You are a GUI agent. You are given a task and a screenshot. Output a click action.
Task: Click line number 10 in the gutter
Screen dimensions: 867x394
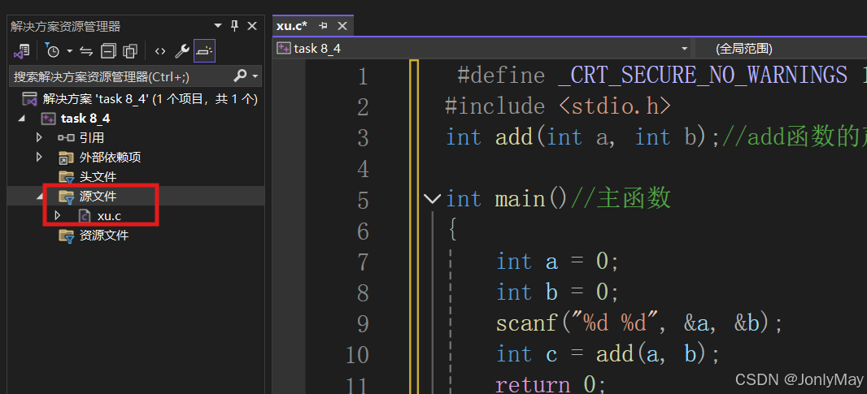coord(357,355)
